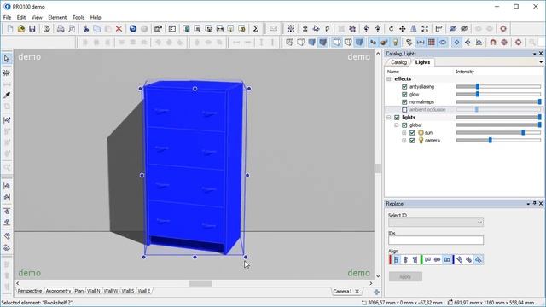The height and width of the screenshot is (307, 546).
Task: Click the add camera plus icon
Action: point(376,292)
